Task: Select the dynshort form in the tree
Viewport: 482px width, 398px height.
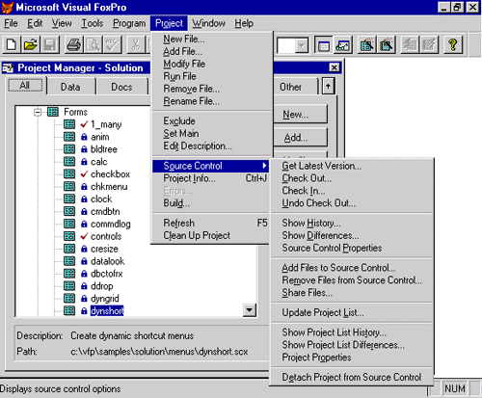Action: [107, 310]
